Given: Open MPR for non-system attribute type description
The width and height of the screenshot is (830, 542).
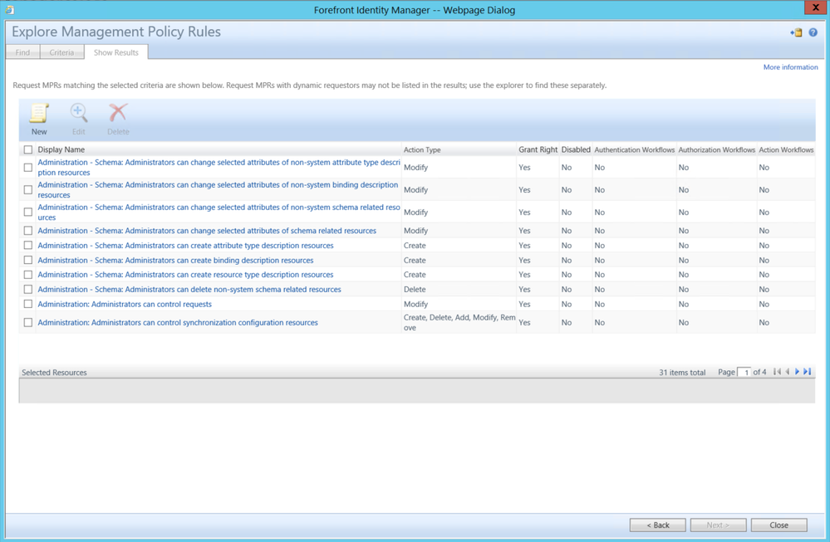Looking at the screenshot, I should (219, 167).
